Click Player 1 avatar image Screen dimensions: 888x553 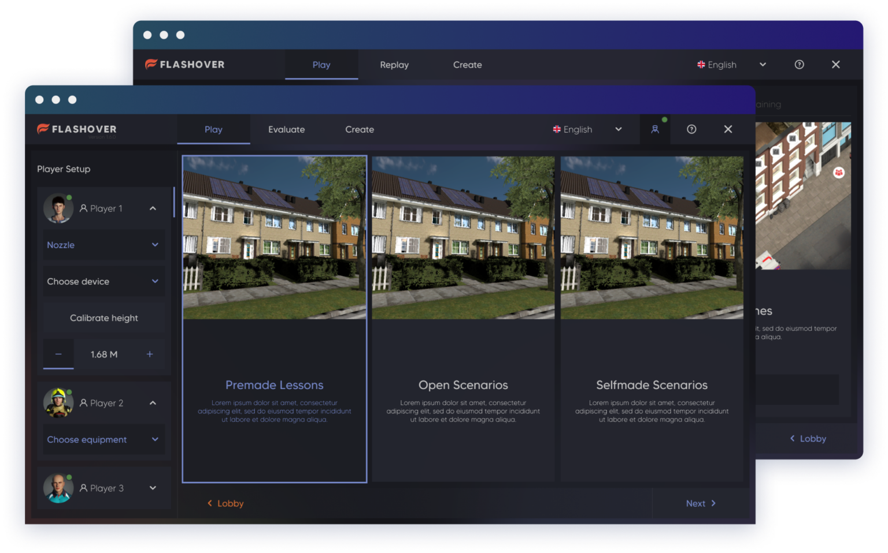point(58,208)
